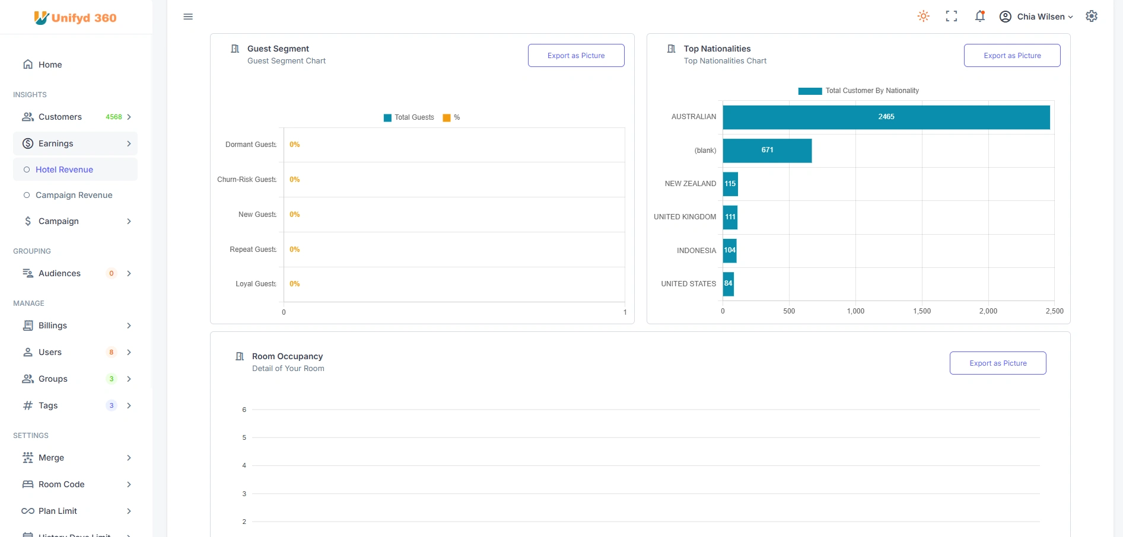Open Chia Wilsen user dropdown

(1036, 17)
